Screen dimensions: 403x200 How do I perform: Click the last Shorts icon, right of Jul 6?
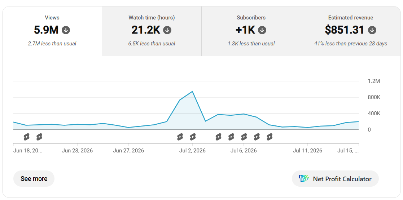coord(270,137)
